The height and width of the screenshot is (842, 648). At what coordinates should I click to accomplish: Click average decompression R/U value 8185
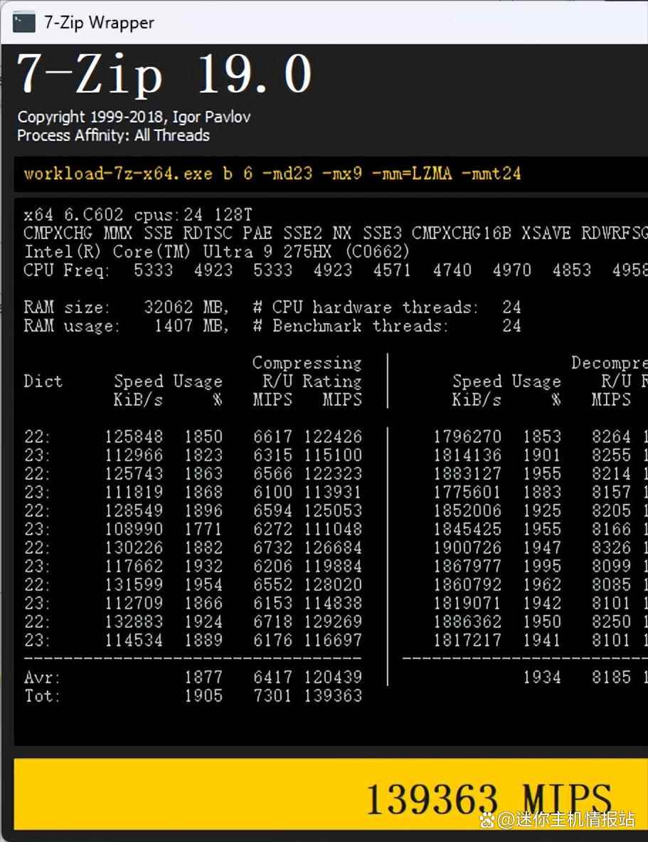612,677
